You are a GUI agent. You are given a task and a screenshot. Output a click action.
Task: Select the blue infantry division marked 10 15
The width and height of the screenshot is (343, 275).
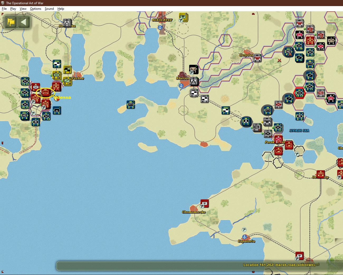click(x=25, y=105)
